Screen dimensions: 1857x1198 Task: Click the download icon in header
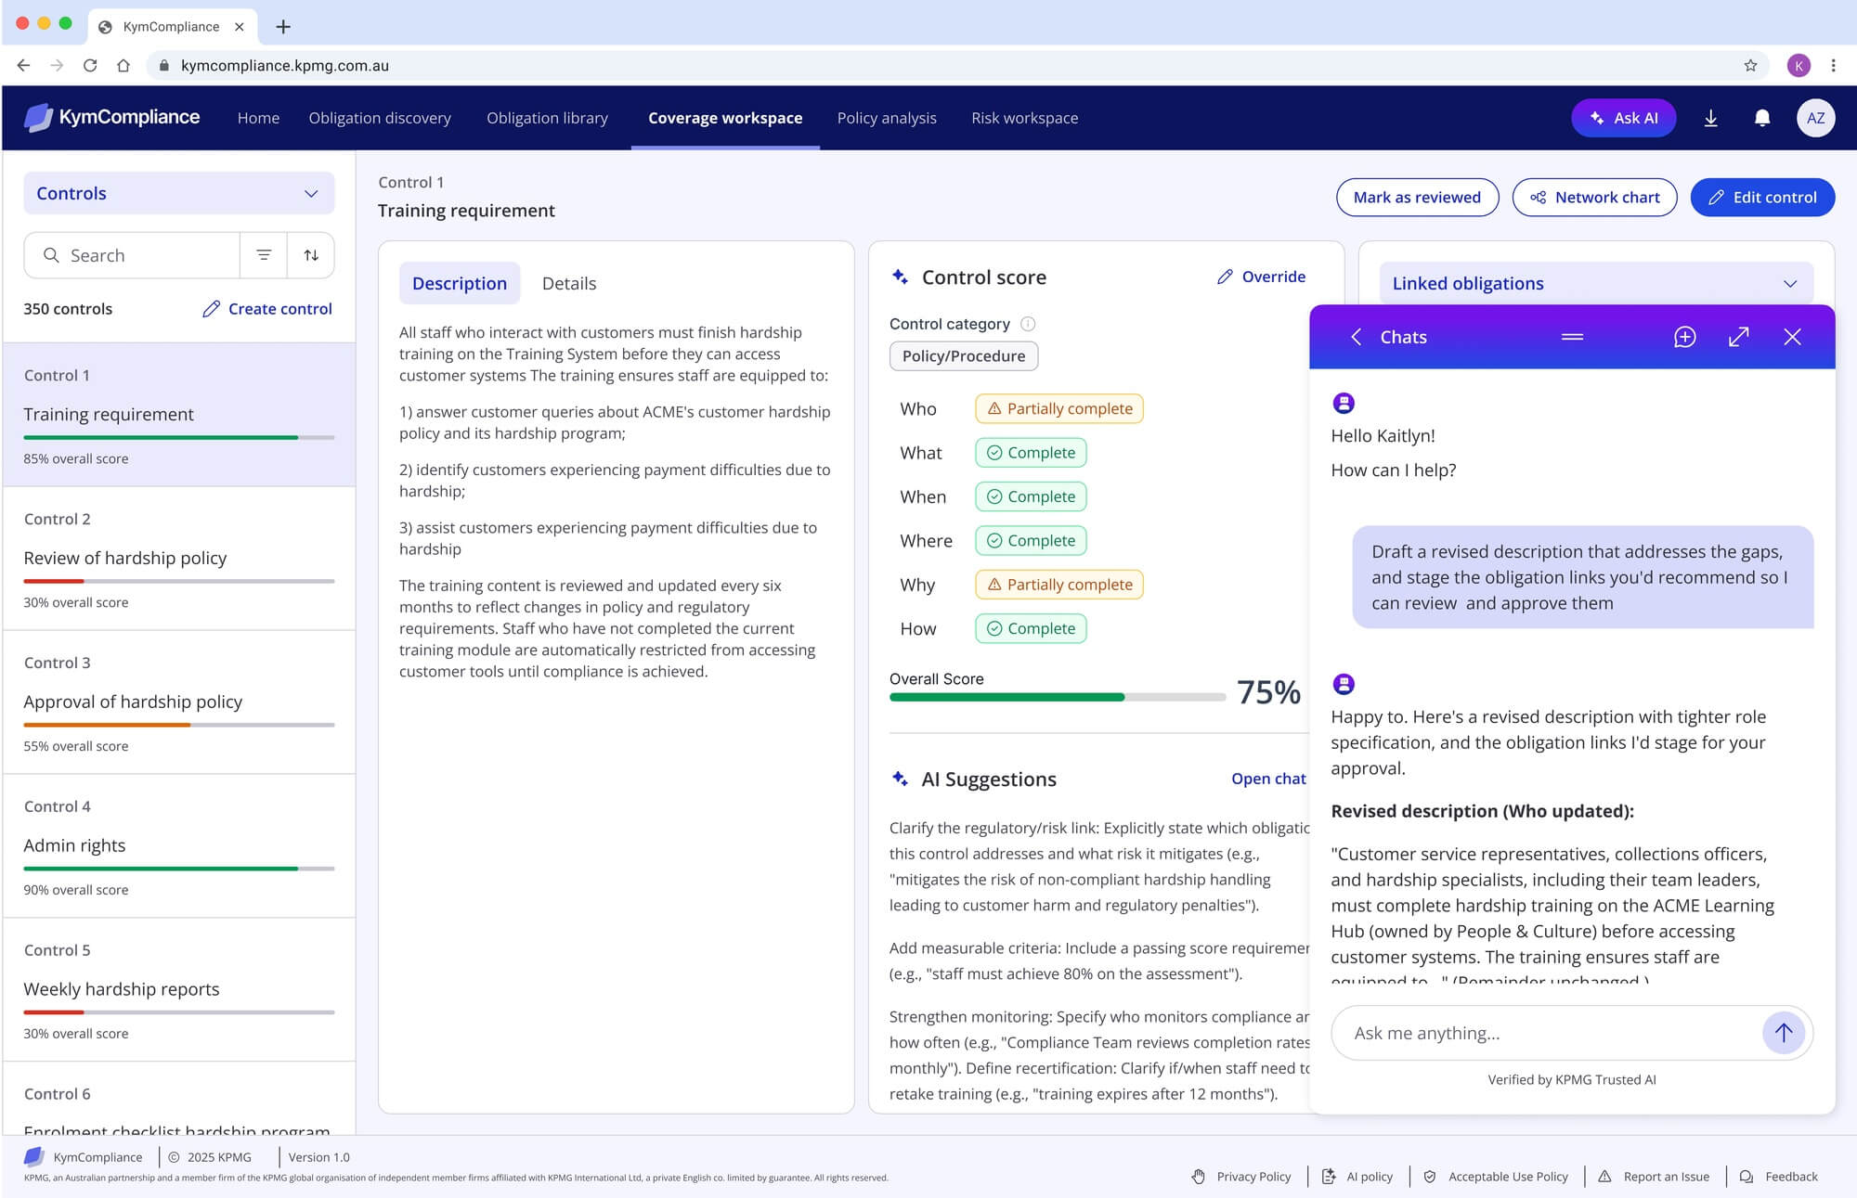(x=1710, y=118)
